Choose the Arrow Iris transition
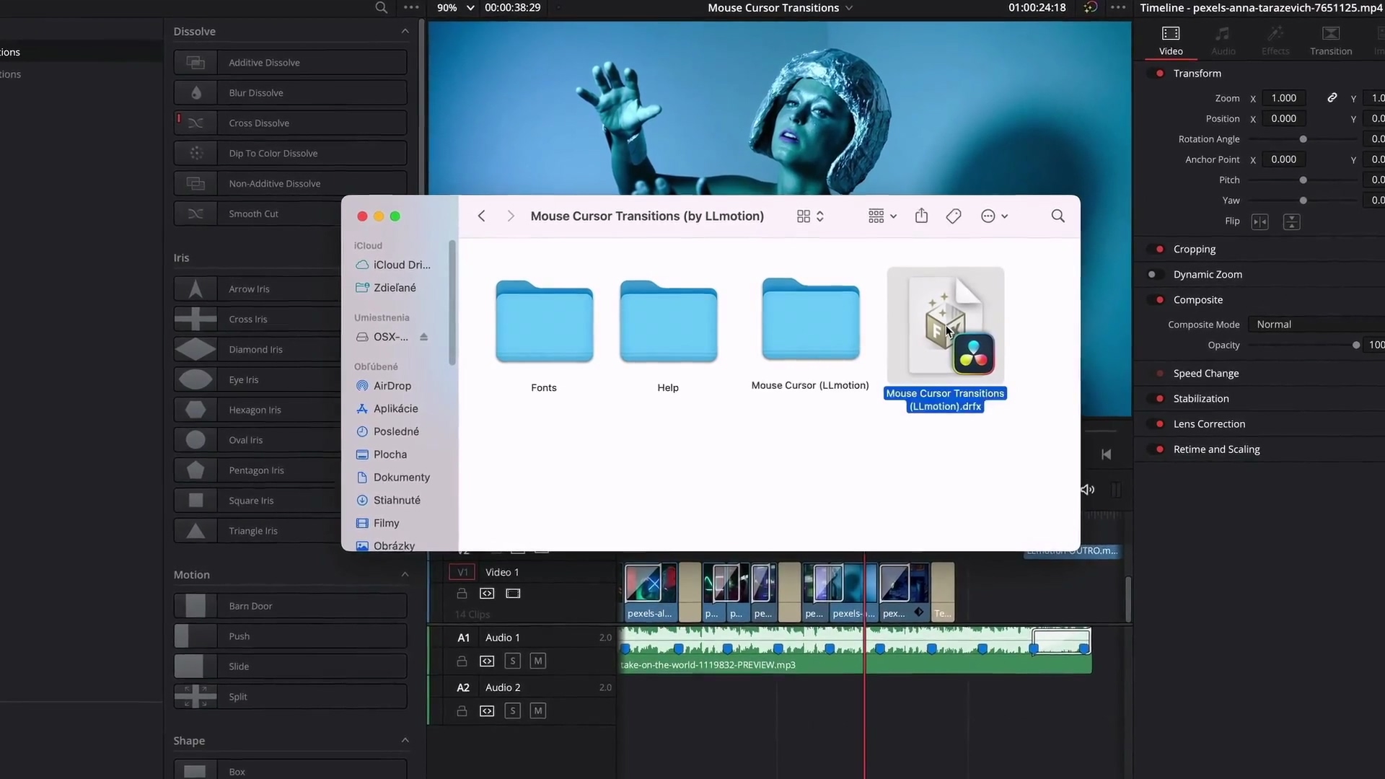The height and width of the screenshot is (779, 1385). point(257,289)
